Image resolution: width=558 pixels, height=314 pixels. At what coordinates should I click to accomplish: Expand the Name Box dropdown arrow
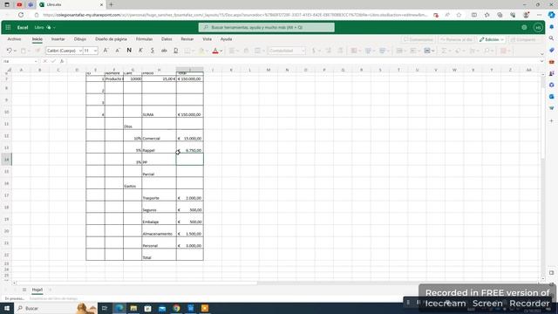click(x=36, y=61)
